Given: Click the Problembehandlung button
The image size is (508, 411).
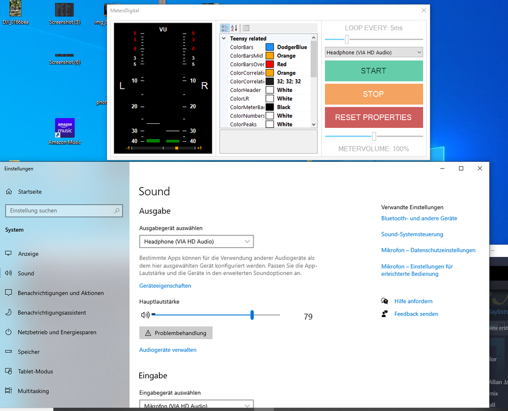Looking at the screenshot, I should 176,333.
